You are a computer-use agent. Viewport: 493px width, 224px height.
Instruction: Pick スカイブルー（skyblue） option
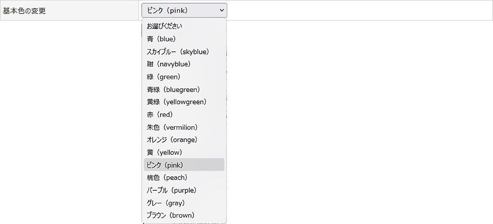tap(184, 51)
